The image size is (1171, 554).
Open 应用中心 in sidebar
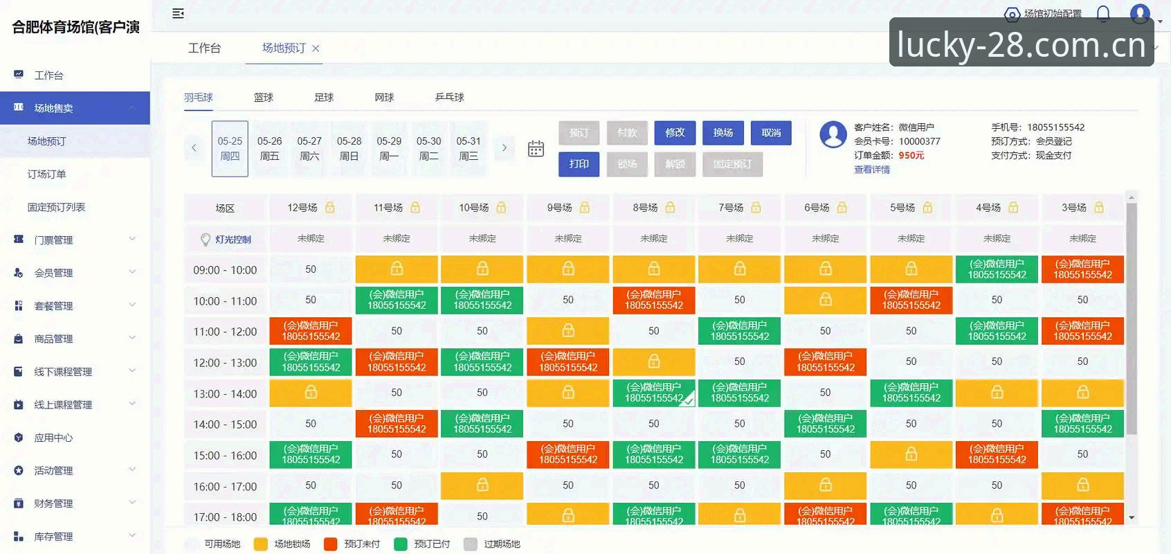(x=75, y=438)
